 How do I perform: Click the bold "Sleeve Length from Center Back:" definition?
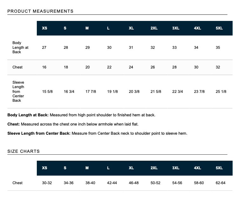pos(39,133)
